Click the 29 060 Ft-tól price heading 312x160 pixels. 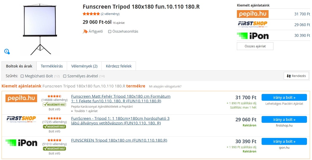[x=97, y=22]
